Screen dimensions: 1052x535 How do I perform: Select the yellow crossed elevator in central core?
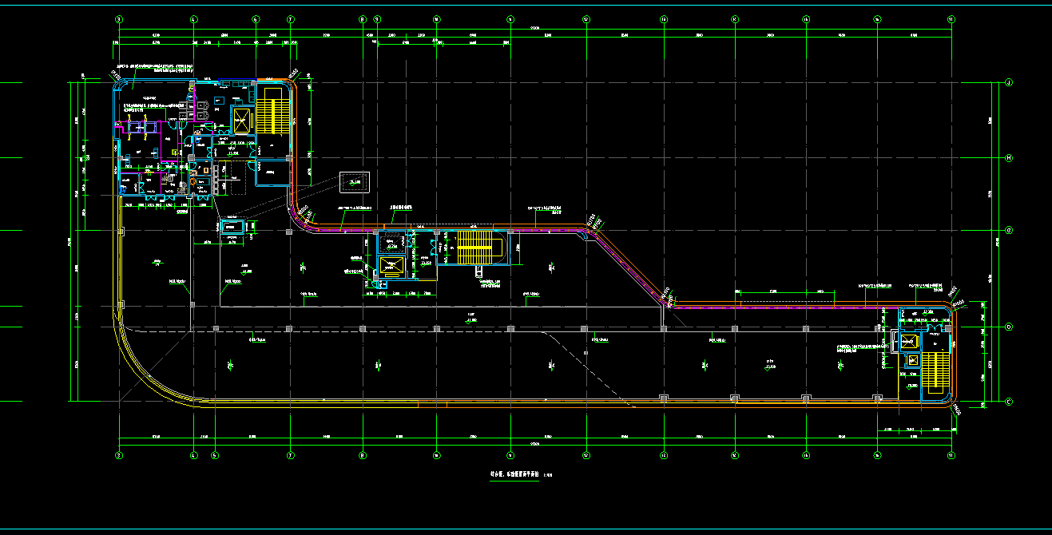pos(391,266)
